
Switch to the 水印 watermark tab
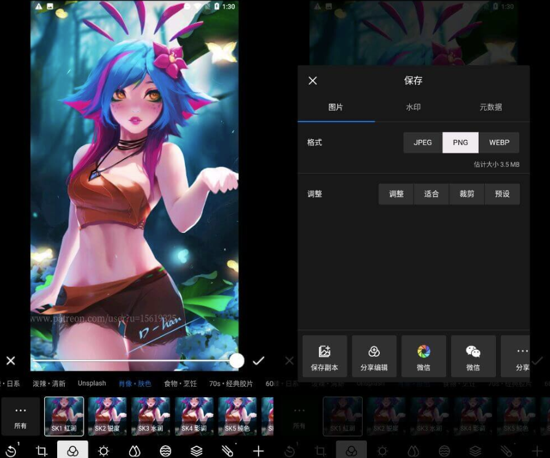coord(413,107)
